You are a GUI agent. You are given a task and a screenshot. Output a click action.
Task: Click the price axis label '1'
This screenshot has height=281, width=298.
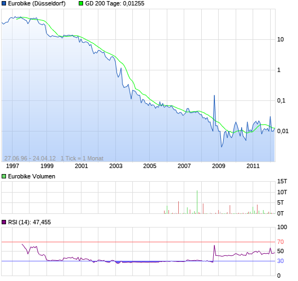point(279,70)
